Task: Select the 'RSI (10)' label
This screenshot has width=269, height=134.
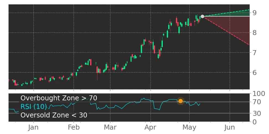Action: tap(34, 107)
